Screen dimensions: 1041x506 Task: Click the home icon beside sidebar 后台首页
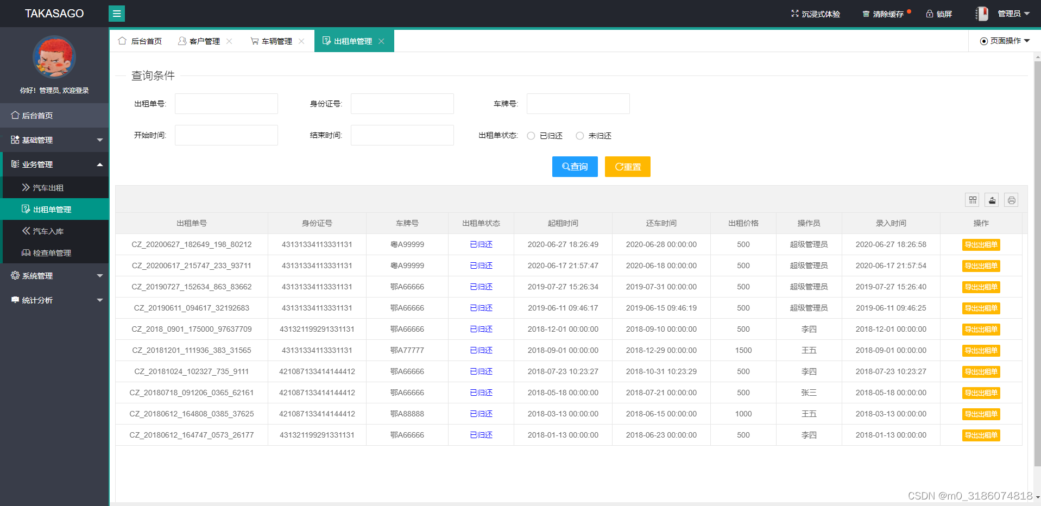pyautogui.click(x=15, y=115)
